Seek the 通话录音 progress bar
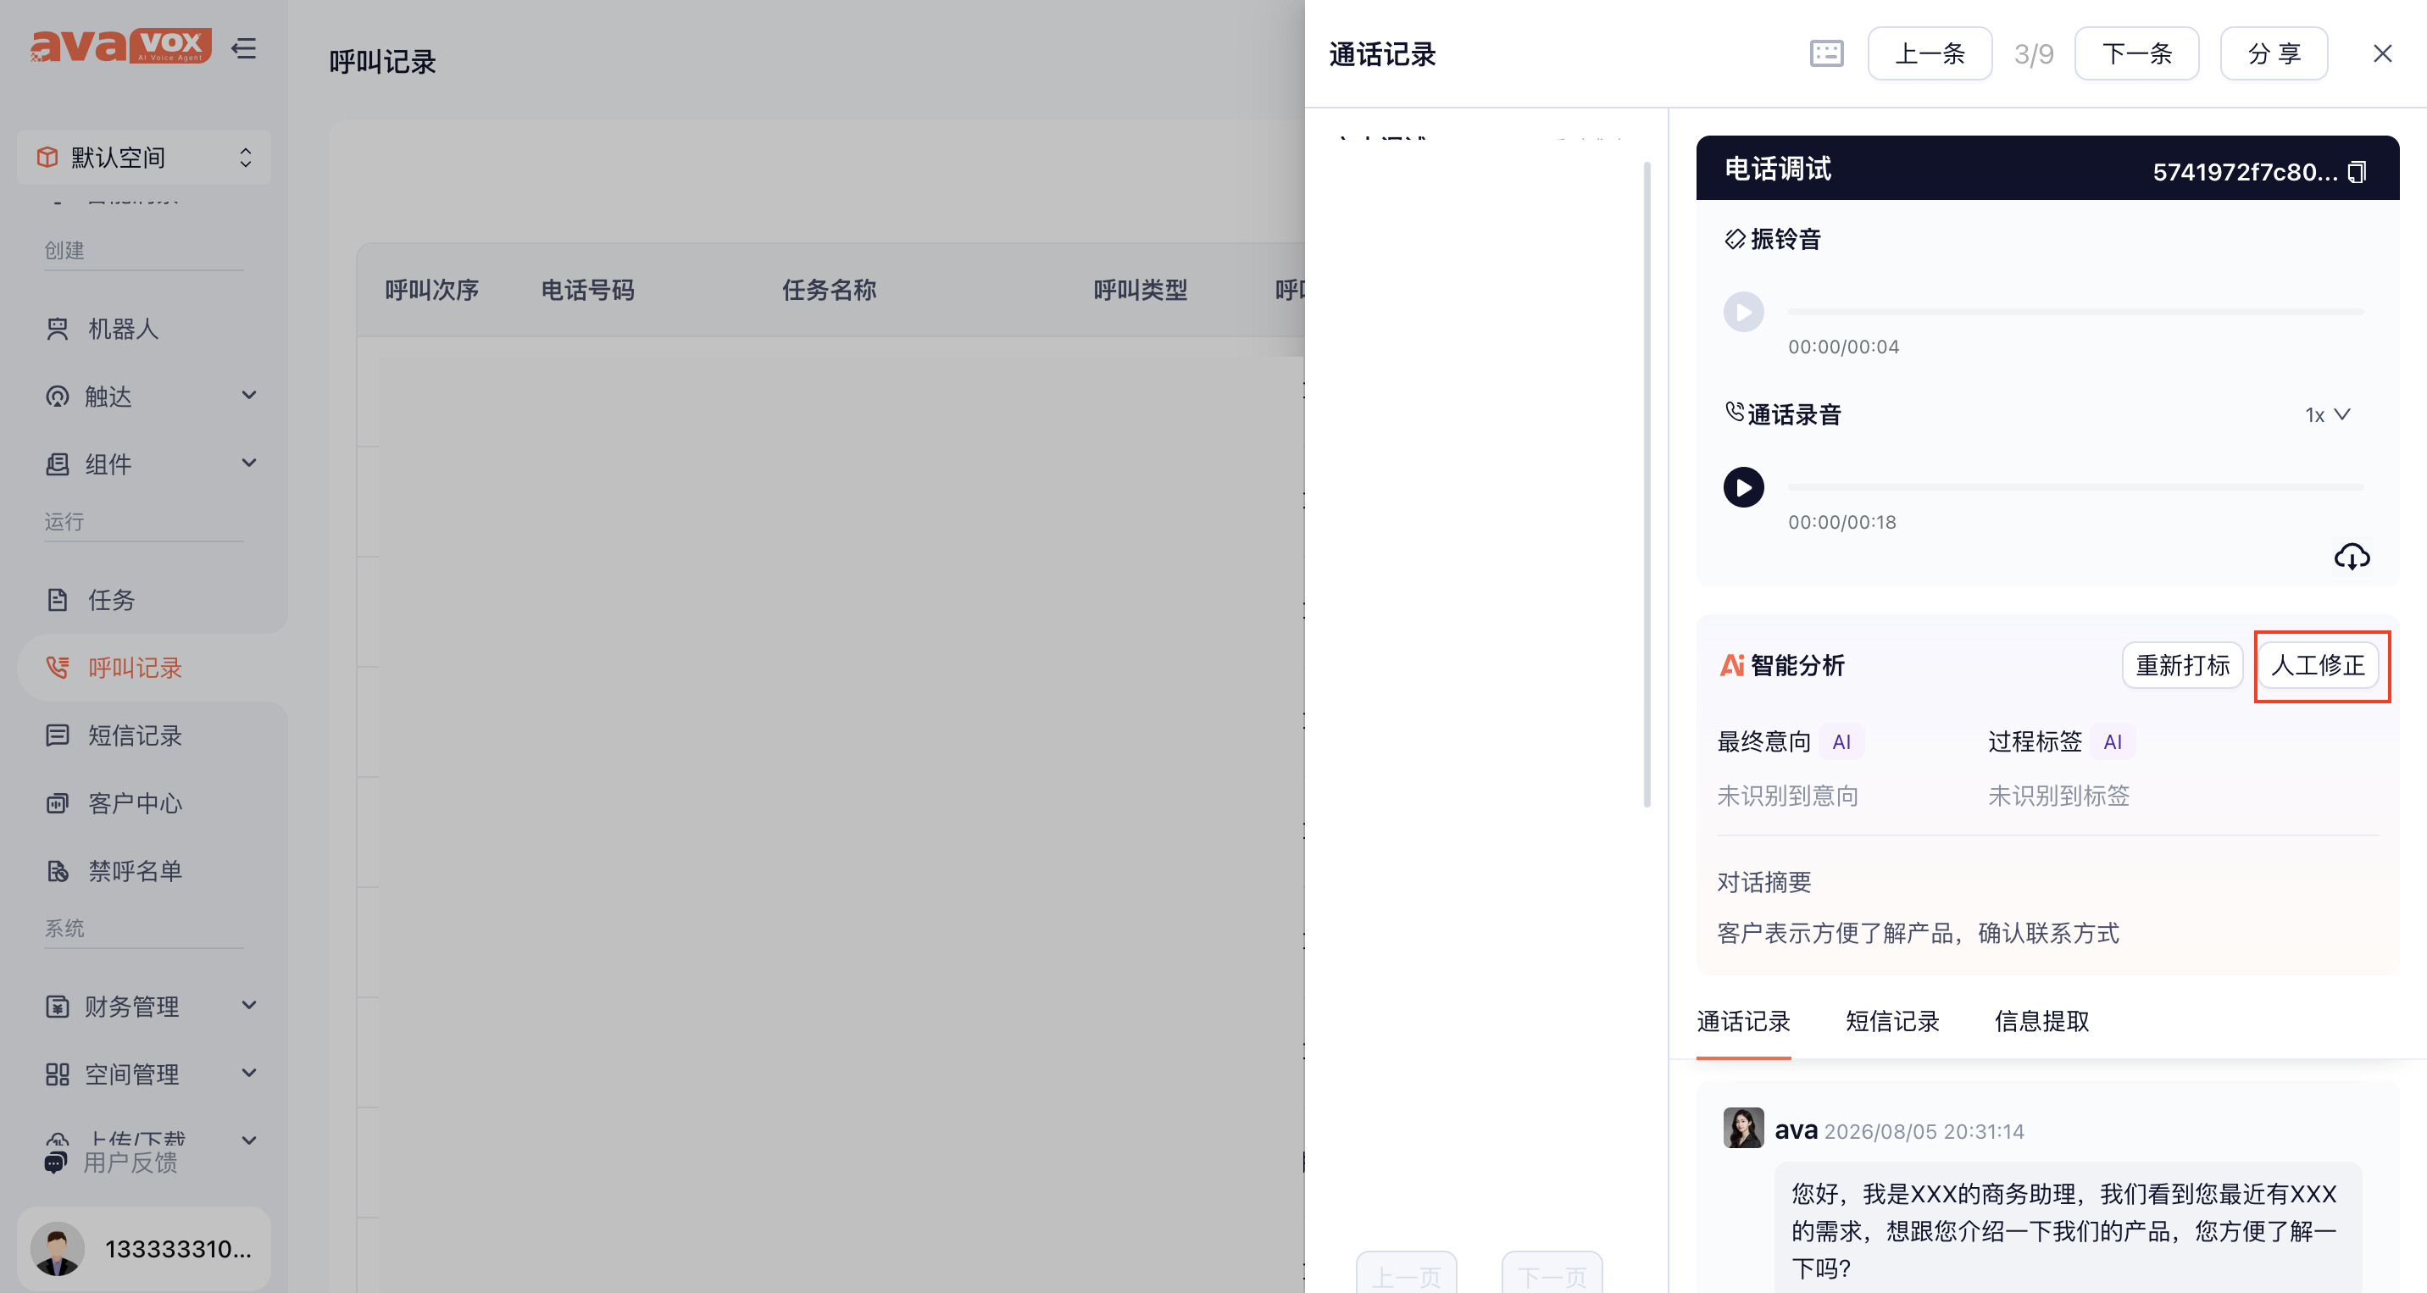Screen dimensions: 2427x1293 click(x=2074, y=487)
